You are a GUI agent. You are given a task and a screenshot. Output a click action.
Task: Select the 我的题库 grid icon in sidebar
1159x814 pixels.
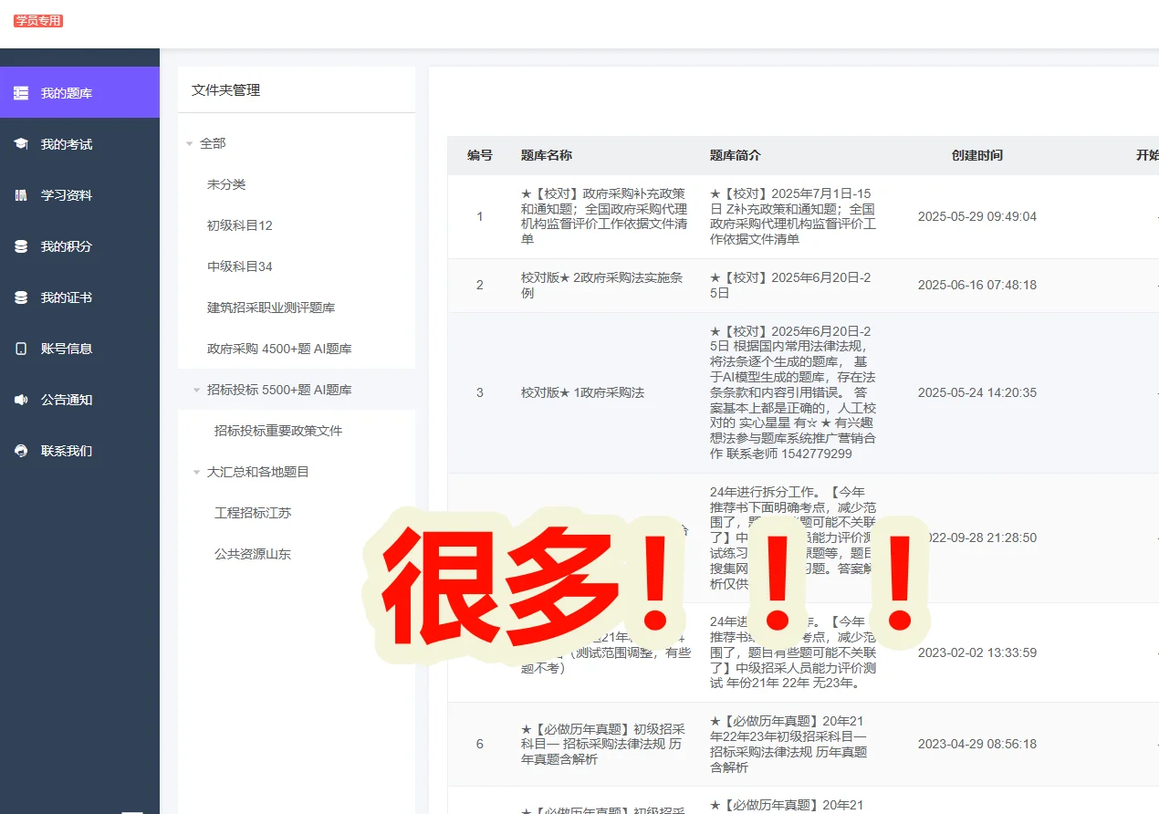tap(19, 92)
